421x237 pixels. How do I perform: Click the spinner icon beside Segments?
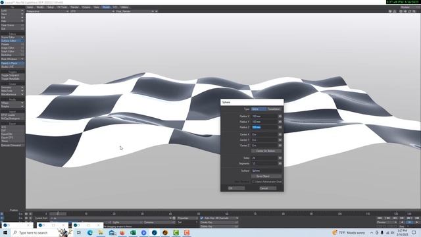pyautogui.click(x=280, y=163)
